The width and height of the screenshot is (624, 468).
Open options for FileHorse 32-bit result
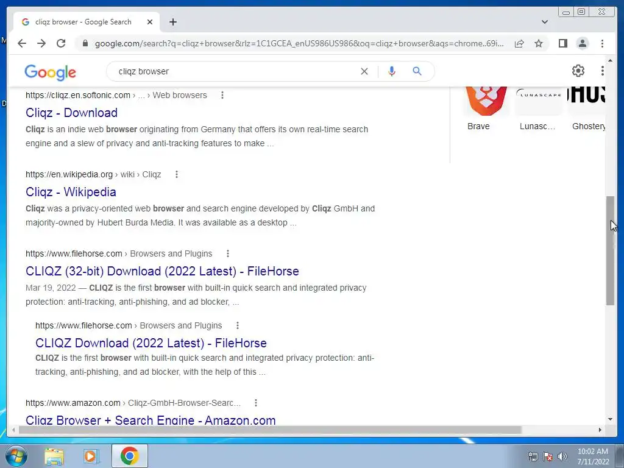click(228, 253)
